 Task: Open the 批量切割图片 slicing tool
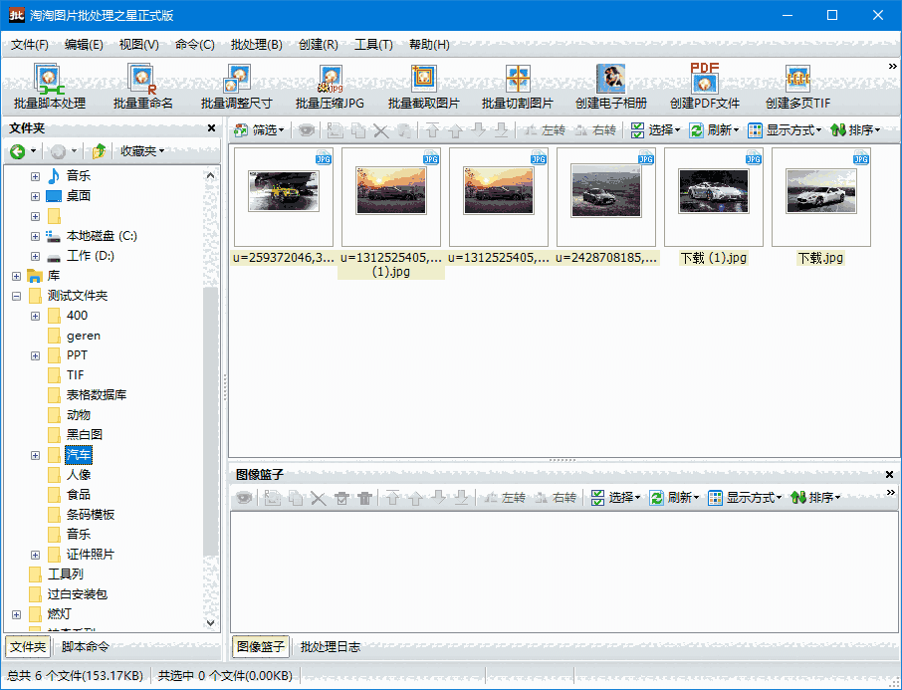coord(517,87)
